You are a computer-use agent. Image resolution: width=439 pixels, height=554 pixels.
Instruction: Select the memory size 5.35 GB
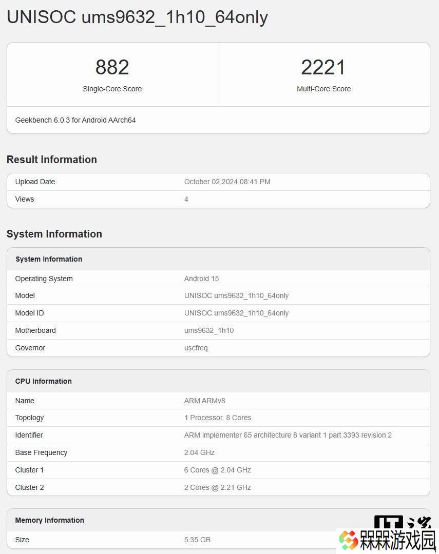[197, 540]
